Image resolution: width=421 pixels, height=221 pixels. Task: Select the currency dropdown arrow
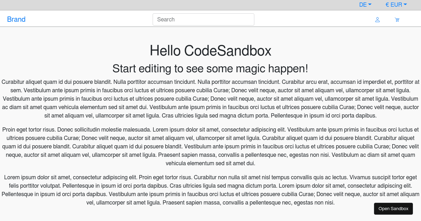click(406, 5)
